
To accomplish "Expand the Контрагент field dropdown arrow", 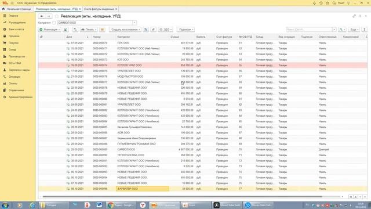I will (x=134, y=23).
